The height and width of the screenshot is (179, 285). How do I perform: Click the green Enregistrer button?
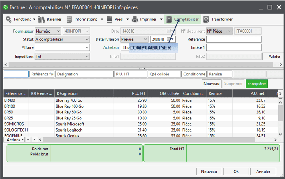(257, 84)
